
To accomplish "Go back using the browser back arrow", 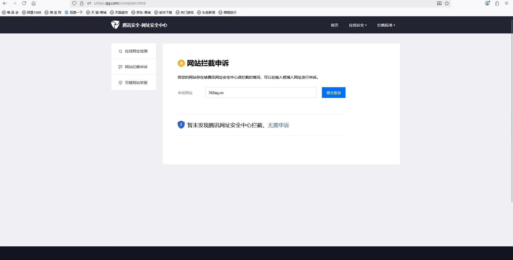I will coord(5,3).
